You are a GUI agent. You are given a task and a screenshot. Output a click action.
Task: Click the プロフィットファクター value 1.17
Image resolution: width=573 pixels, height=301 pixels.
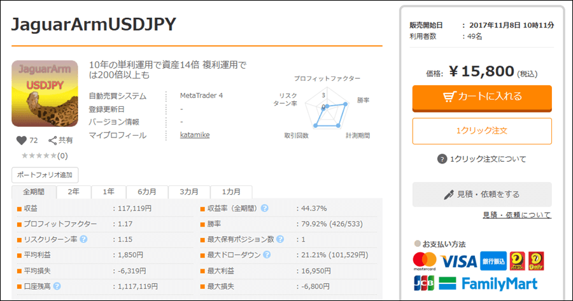[x=125, y=224]
